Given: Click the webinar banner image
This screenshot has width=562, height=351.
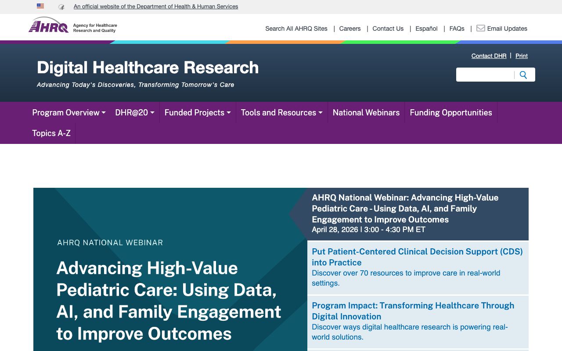Looking at the screenshot, I should coord(170,269).
